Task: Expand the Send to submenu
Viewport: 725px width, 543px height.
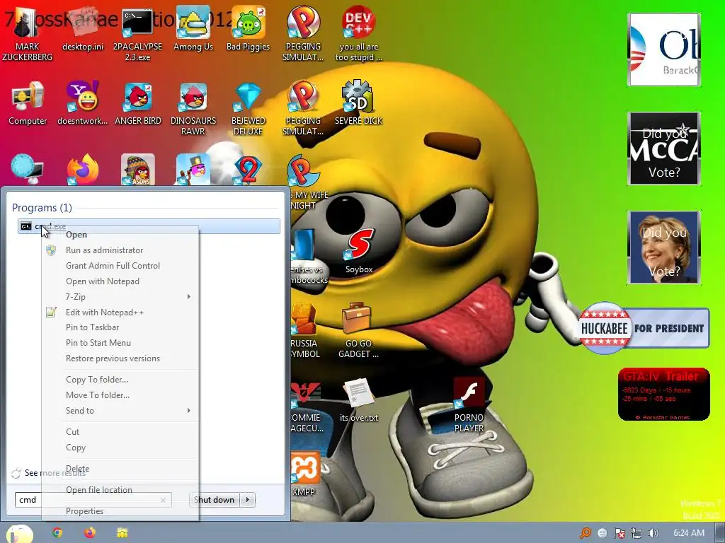Action: [120, 411]
